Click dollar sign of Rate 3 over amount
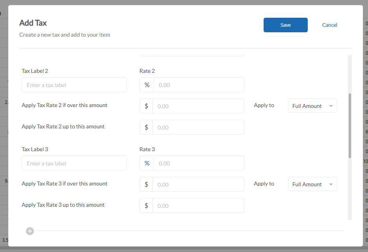Viewport: 368px width, 252px height. 146,184
